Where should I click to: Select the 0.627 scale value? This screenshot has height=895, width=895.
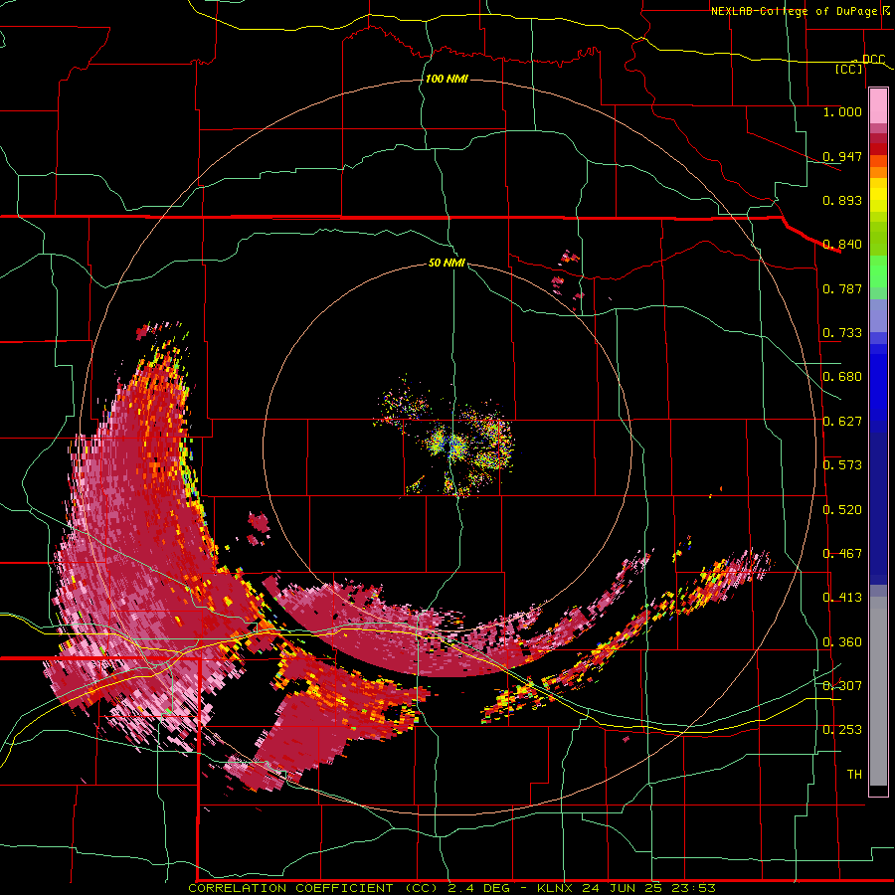coord(842,422)
